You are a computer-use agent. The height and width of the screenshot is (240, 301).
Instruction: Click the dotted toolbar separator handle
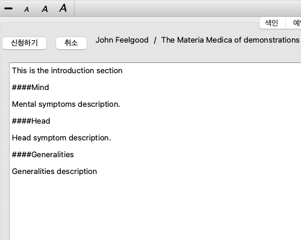pos(74,8)
